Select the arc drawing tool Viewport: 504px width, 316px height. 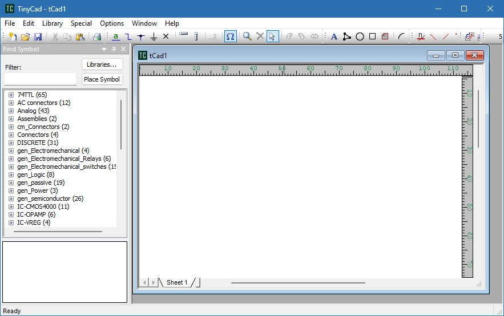pyautogui.click(x=401, y=37)
